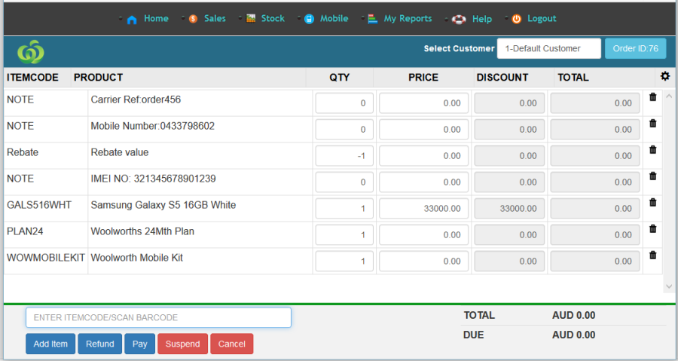Click the Add Item button
678x361 pixels.
tap(50, 344)
